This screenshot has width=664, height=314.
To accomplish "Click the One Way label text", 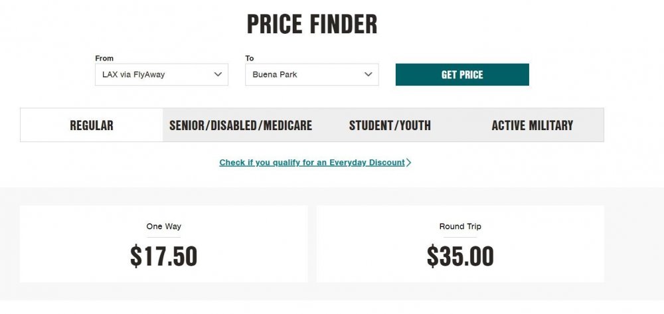I will pyautogui.click(x=163, y=226).
